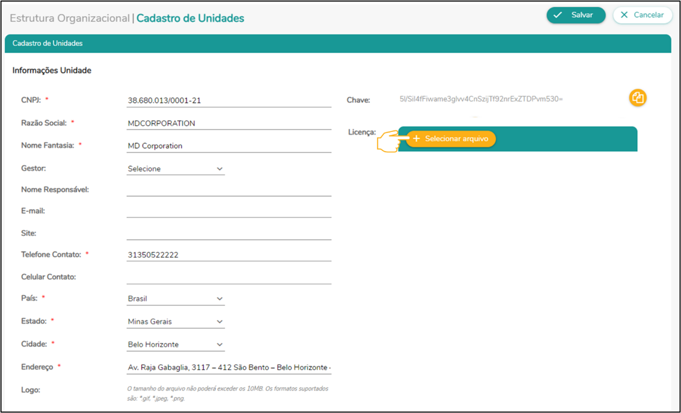This screenshot has width=681, height=413.
Task: Click the Cadastro de Unidades page title
Action: 190,18
